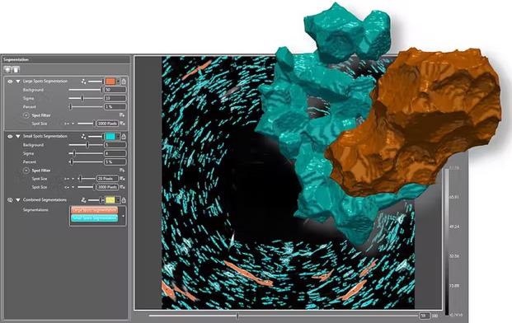This screenshot has width=512, height=323.
Task: Click remove filter icon beside Large Spots Spot Size
Action: click(123, 124)
